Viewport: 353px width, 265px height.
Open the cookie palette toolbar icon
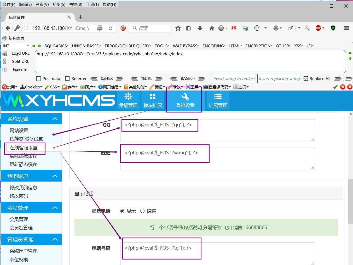click(x=257, y=28)
